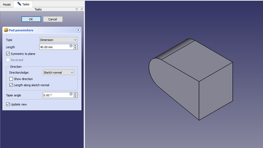Image resolution: width=263 pixels, height=148 pixels.
Task: Click the Tasks panel toggle-overlay icon
Action: pyautogui.click(x=77, y=9)
